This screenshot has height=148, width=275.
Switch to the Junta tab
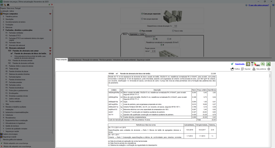[x=142, y=34]
